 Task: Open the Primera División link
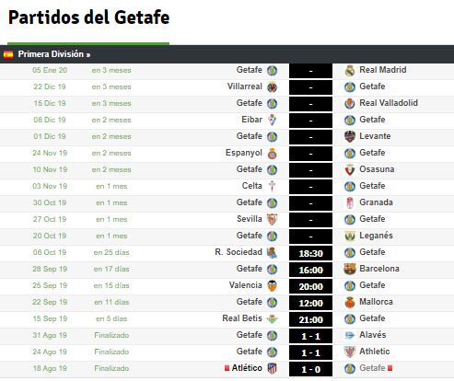tap(54, 54)
